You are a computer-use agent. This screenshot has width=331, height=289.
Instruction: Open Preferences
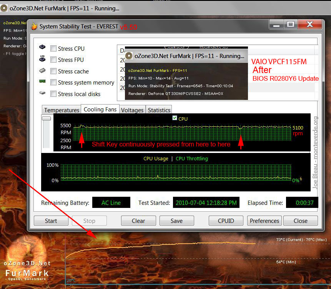pyautogui.click(x=264, y=221)
